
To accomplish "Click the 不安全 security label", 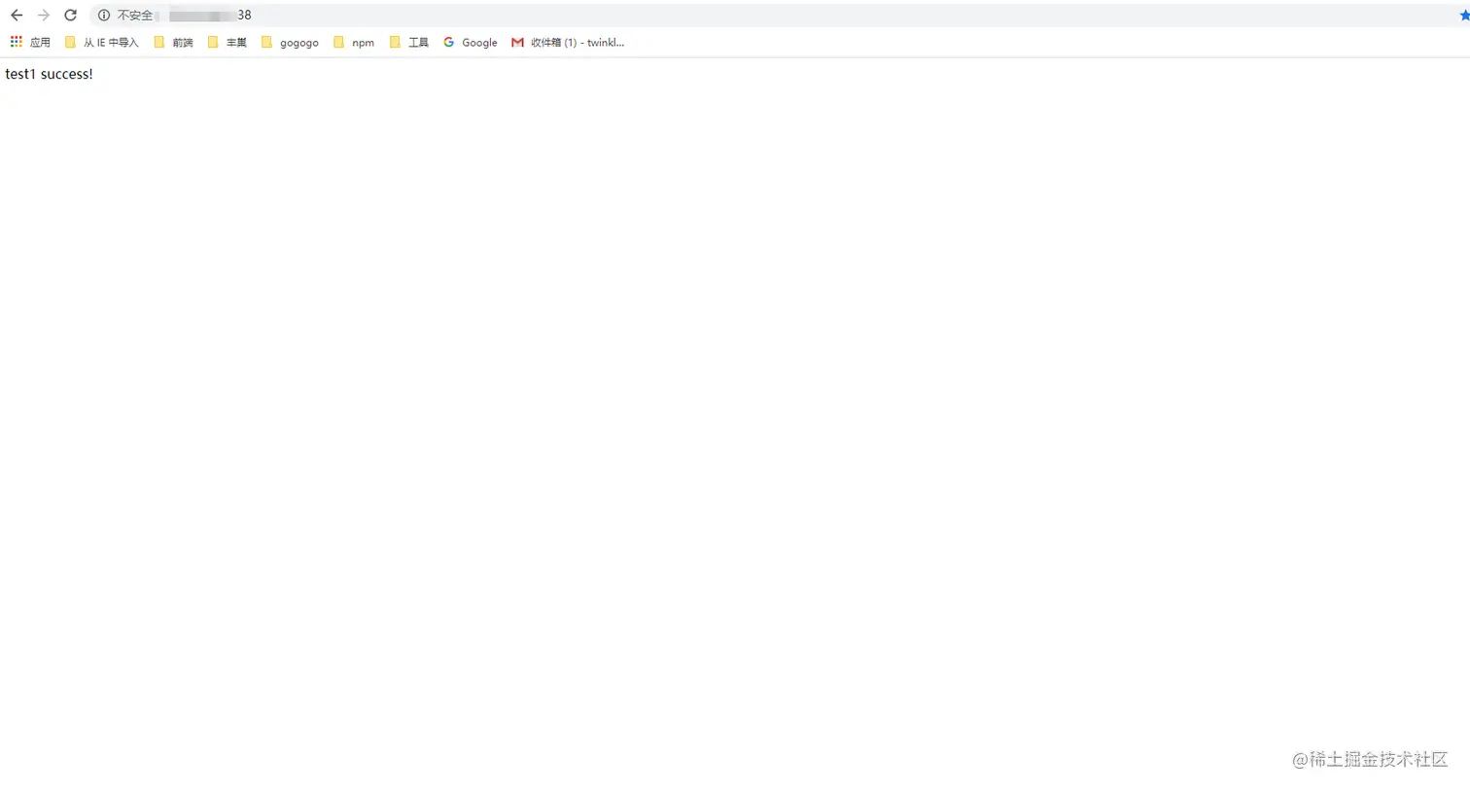I will pyautogui.click(x=135, y=16).
